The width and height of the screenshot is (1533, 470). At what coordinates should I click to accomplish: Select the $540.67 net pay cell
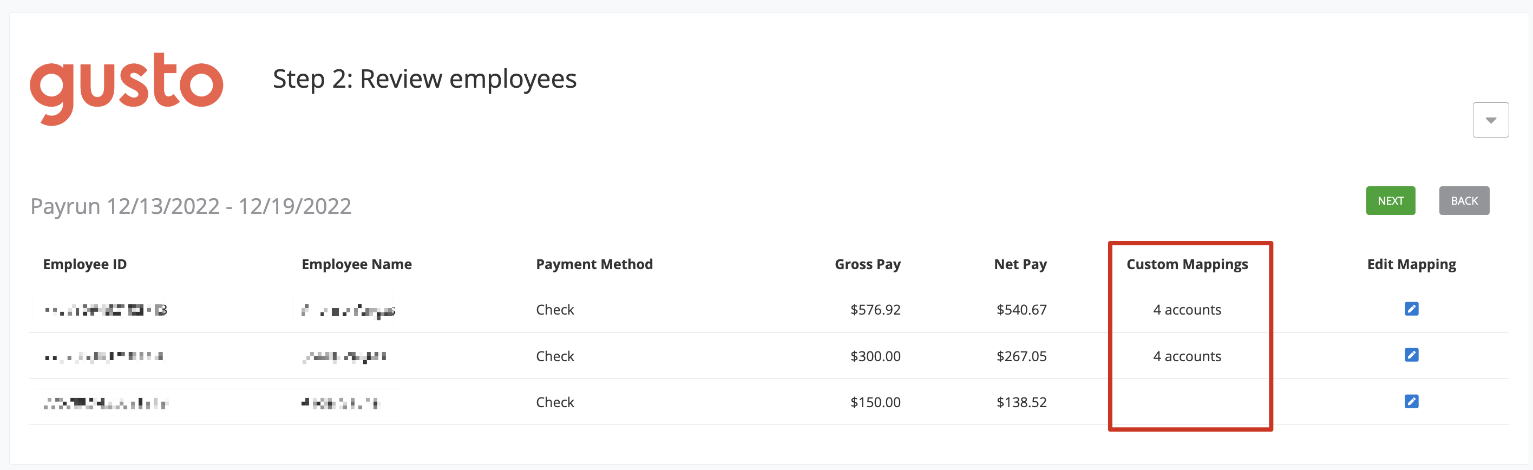tap(1021, 309)
